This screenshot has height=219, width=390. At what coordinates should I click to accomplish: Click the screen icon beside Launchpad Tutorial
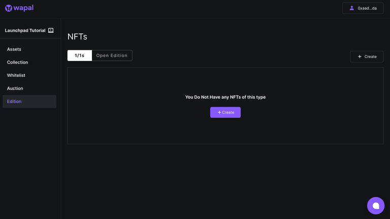tap(51, 30)
